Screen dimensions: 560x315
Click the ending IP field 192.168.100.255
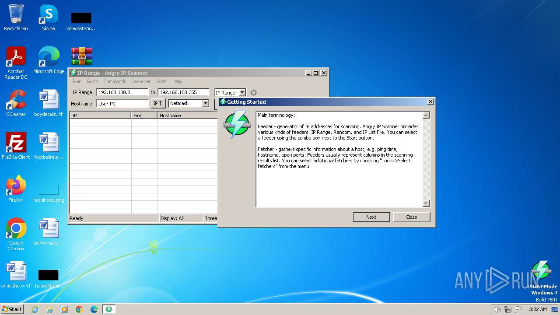pos(184,92)
